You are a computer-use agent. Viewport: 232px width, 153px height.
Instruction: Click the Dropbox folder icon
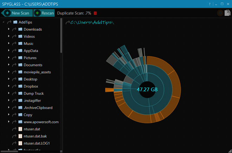[20, 86]
